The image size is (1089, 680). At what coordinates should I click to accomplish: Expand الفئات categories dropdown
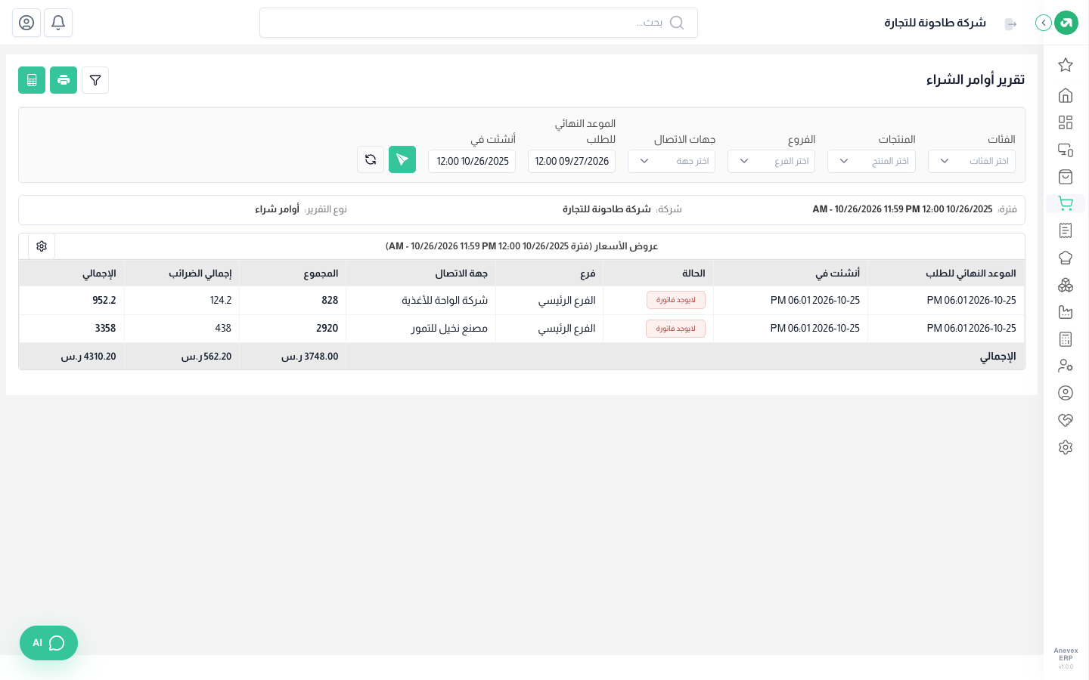pyautogui.click(x=972, y=161)
